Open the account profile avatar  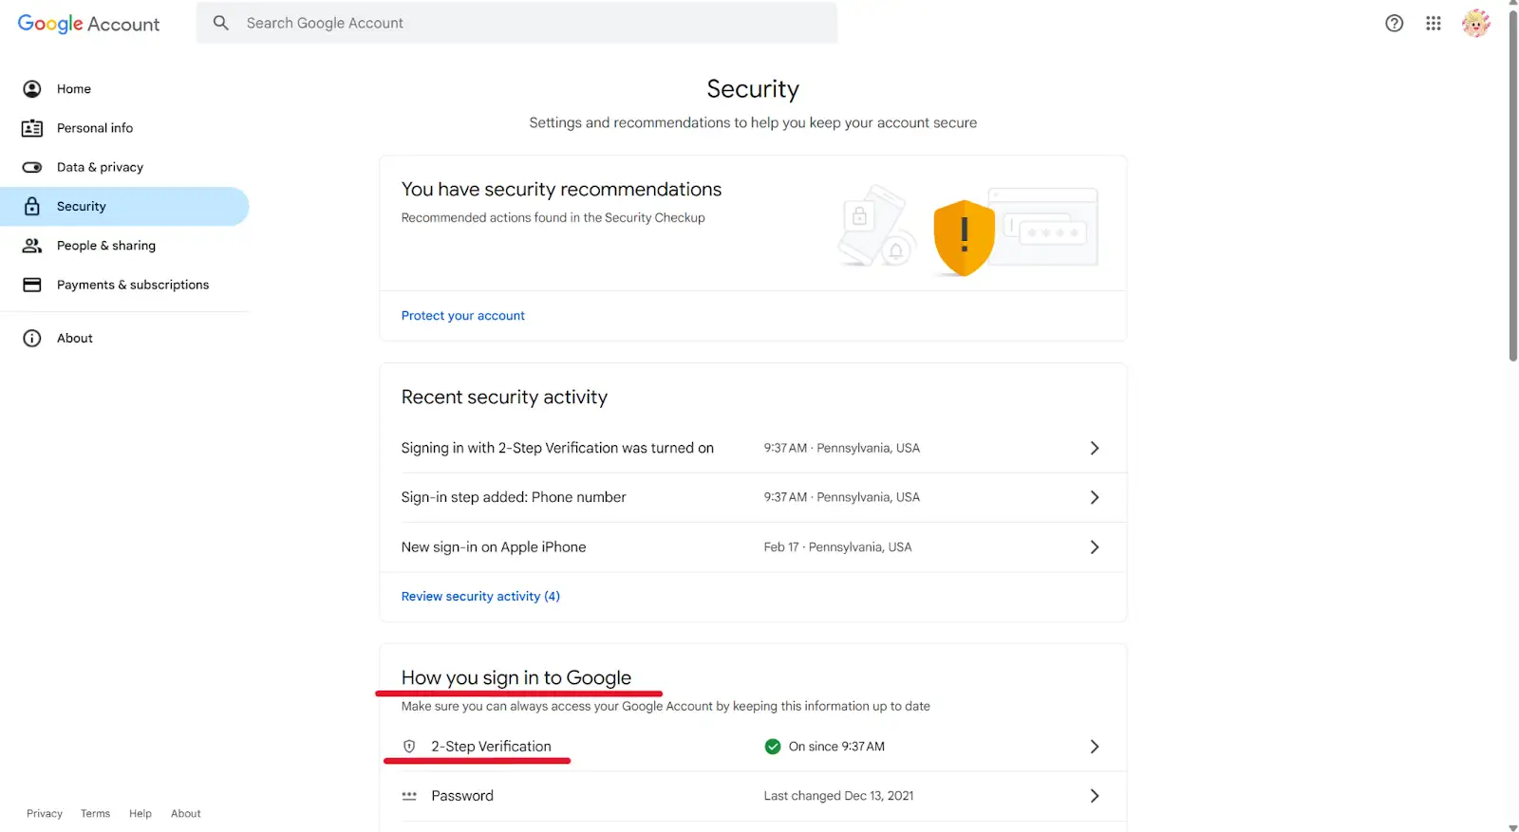[x=1476, y=24]
